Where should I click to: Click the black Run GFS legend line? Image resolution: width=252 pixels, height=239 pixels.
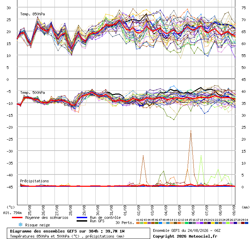pos(82,221)
